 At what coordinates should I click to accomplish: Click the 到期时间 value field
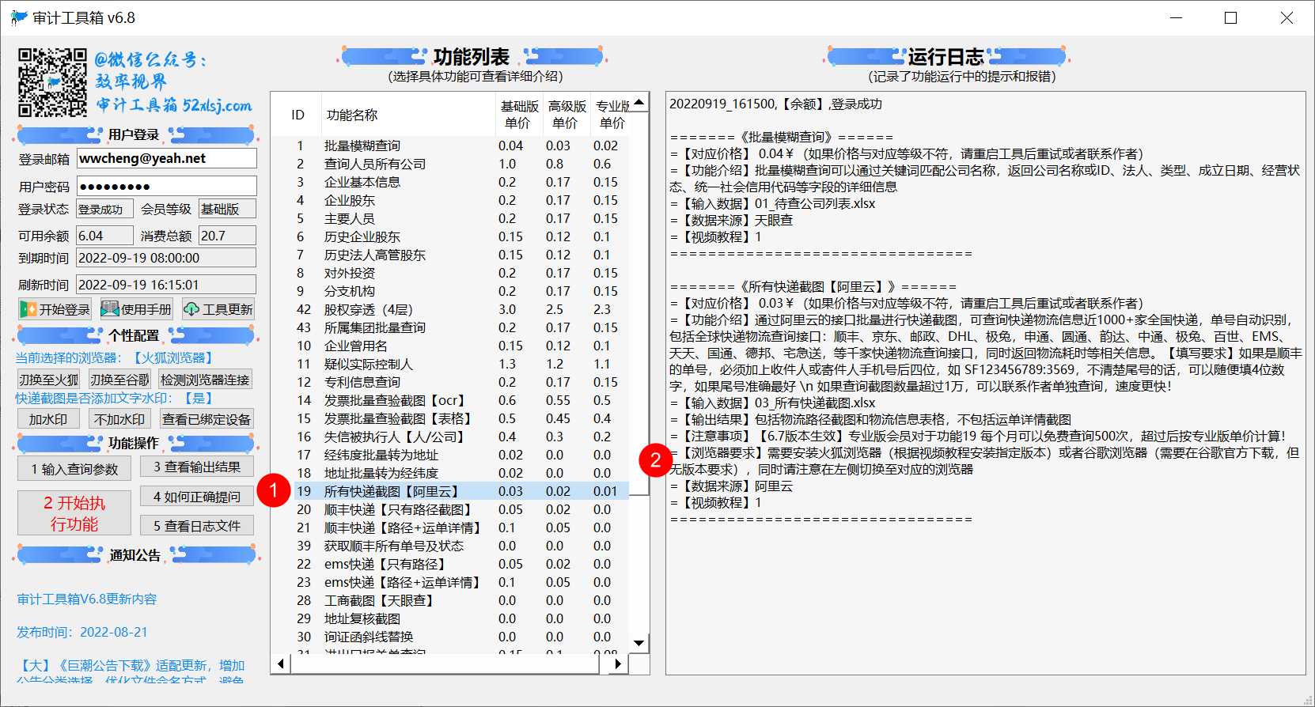pos(166,258)
